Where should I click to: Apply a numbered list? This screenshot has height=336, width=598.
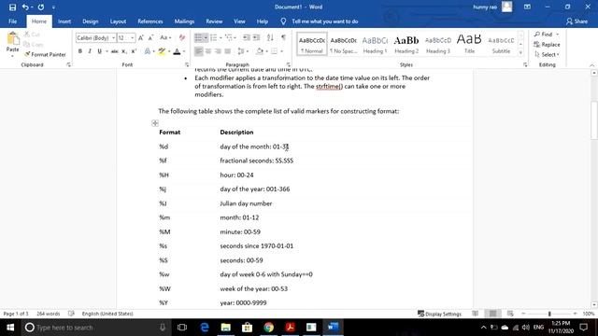tap(214, 37)
